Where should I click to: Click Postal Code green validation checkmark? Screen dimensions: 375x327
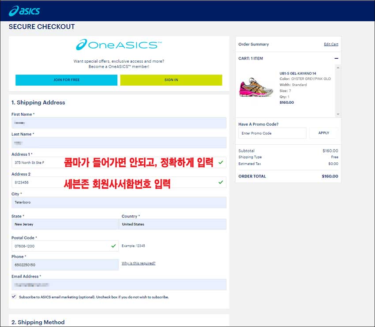[x=113, y=246]
